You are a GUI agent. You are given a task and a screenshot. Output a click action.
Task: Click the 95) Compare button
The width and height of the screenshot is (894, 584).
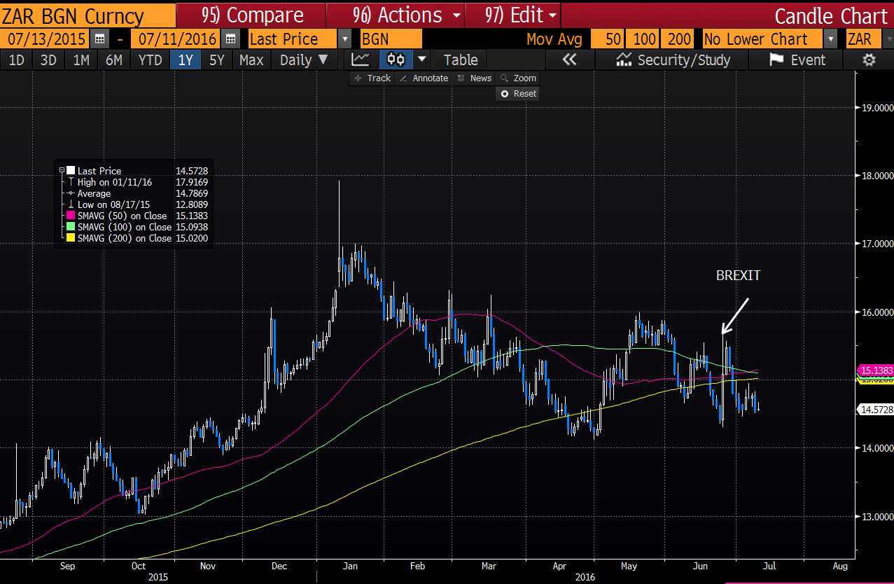[251, 15]
